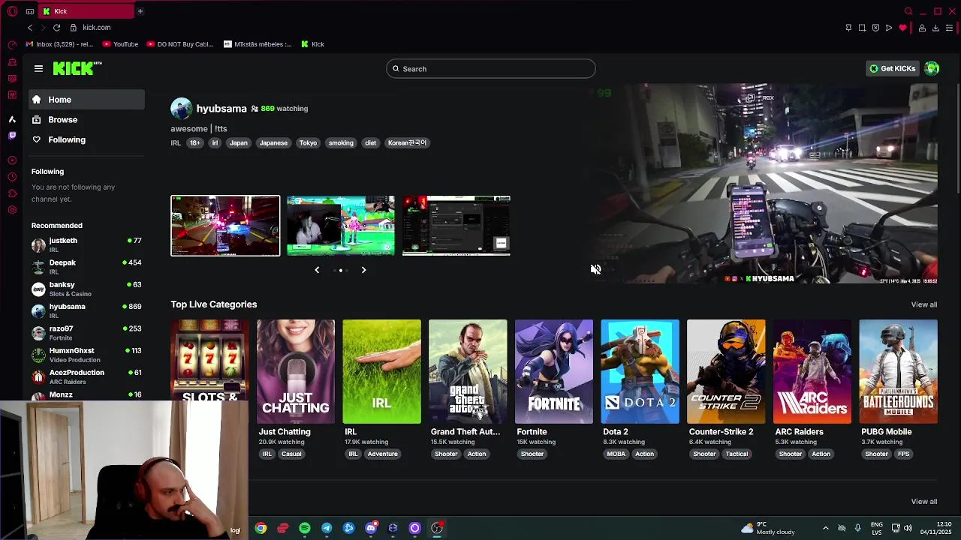Click the diet tag
This screenshot has width=961, height=540.
coord(370,142)
